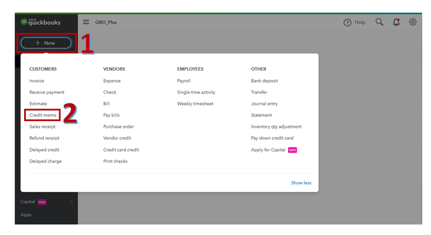Open Weekly timesheet
This screenshot has width=431, height=235.
point(195,103)
